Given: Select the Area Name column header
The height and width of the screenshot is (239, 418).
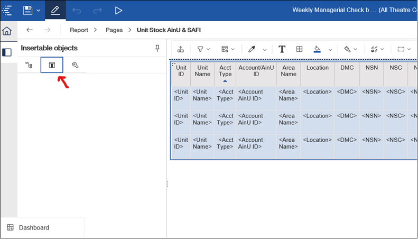Looking at the screenshot, I should [289, 74].
